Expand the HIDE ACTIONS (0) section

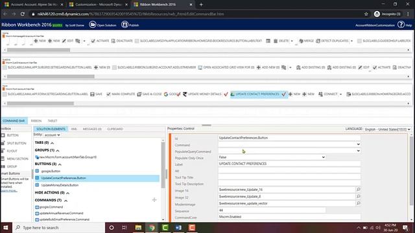click(x=67, y=193)
